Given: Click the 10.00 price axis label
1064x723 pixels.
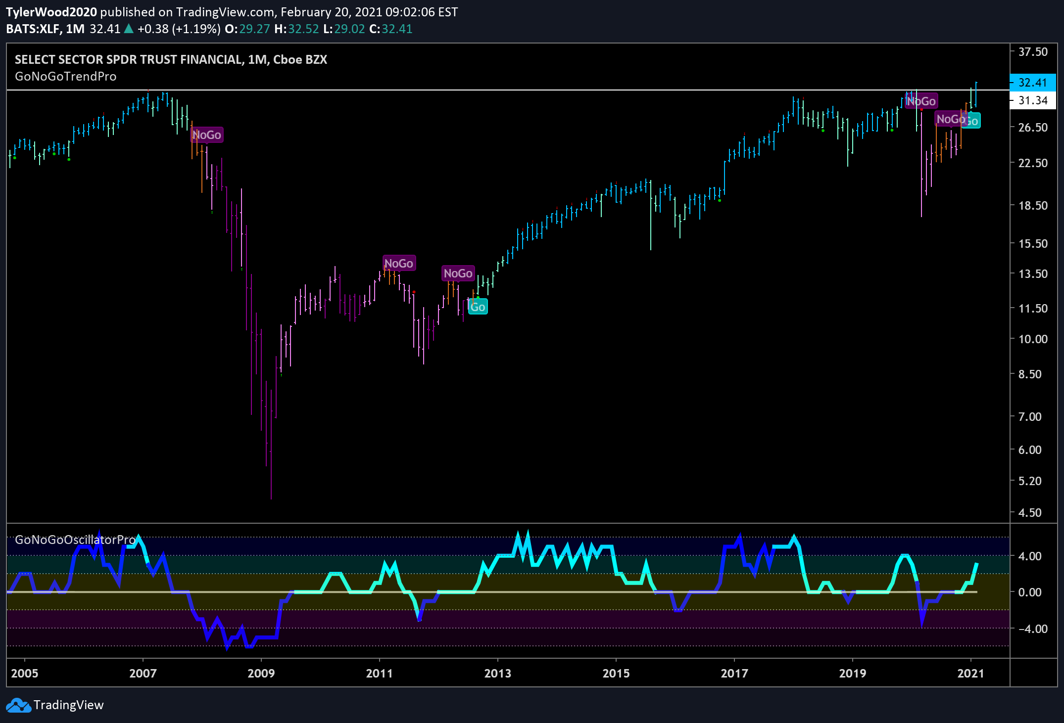Looking at the screenshot, I should 1033,339.
